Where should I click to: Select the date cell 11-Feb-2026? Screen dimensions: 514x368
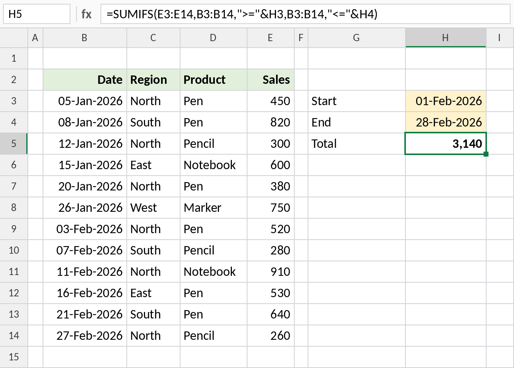point(85,272)
